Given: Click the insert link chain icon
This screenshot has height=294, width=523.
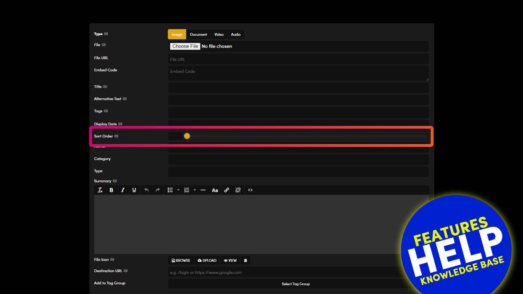Looking at the screenshot, I should click(x=226, y=190).
